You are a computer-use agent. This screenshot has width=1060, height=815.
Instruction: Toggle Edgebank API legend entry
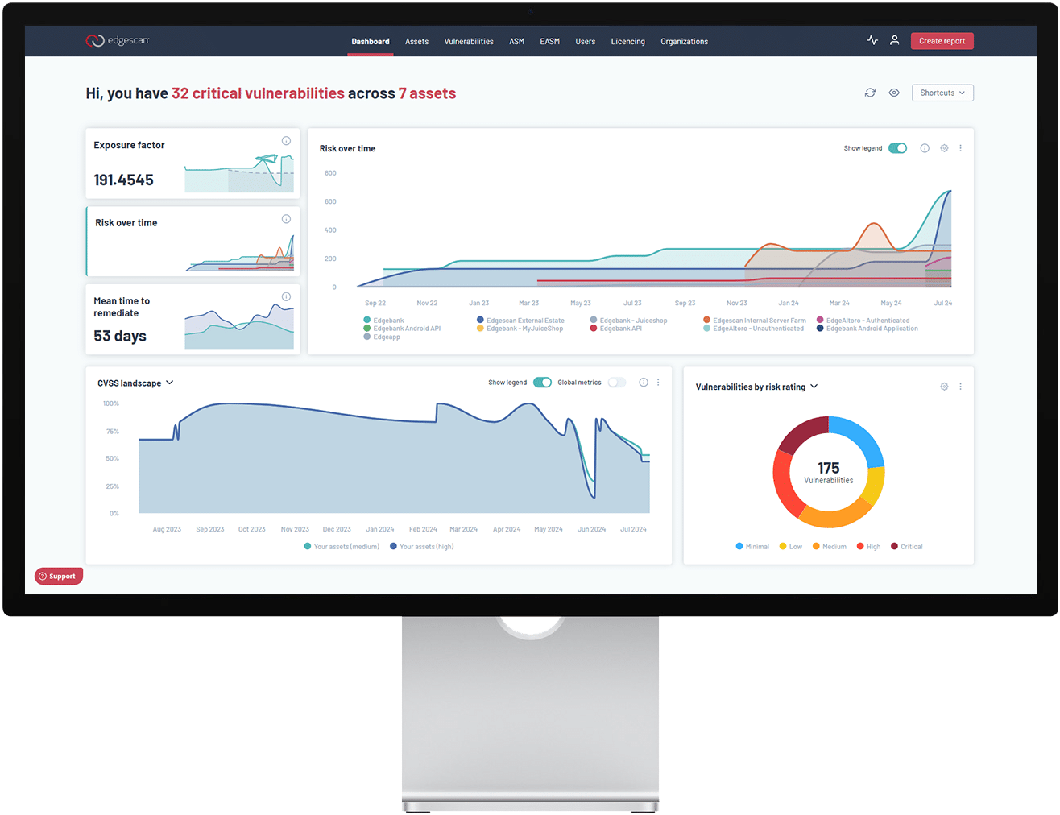(615, 329)
